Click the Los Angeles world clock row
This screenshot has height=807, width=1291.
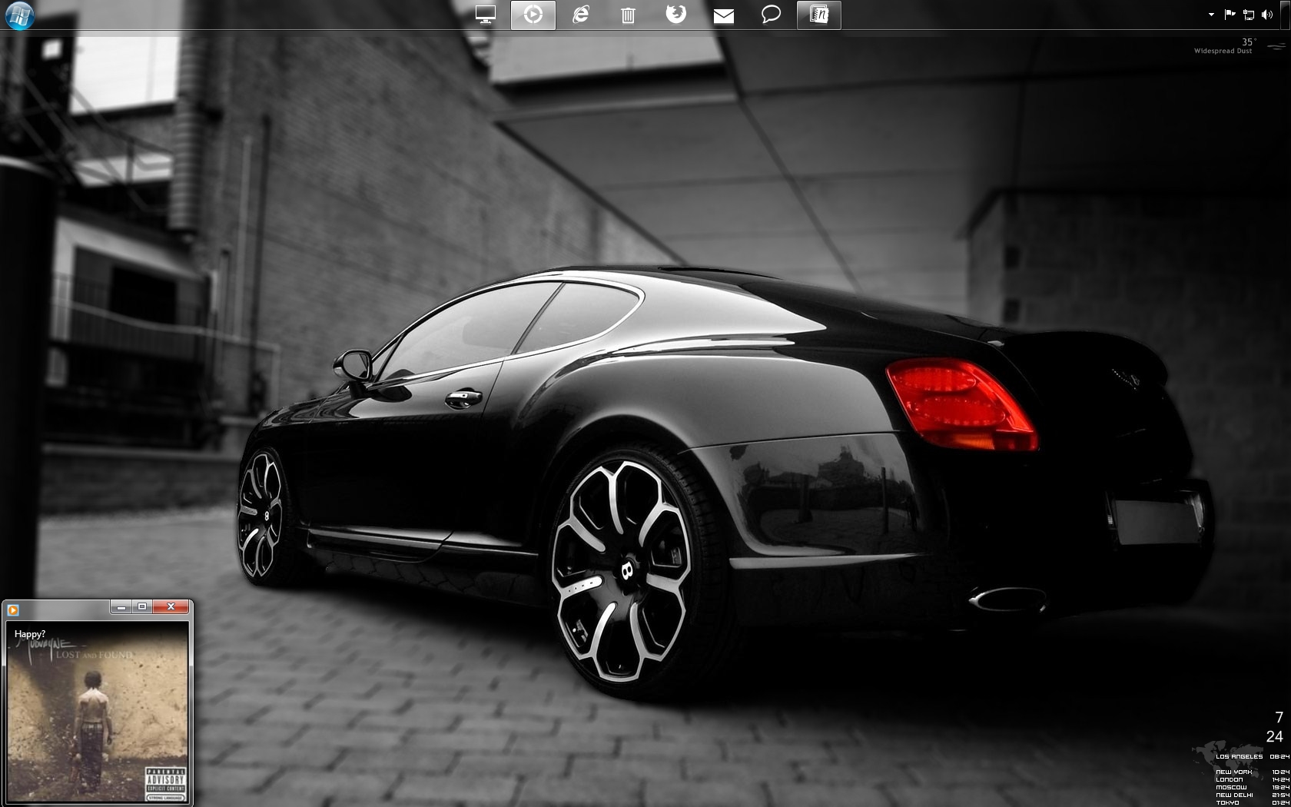pyautogui.click(x=1253, y=756)
